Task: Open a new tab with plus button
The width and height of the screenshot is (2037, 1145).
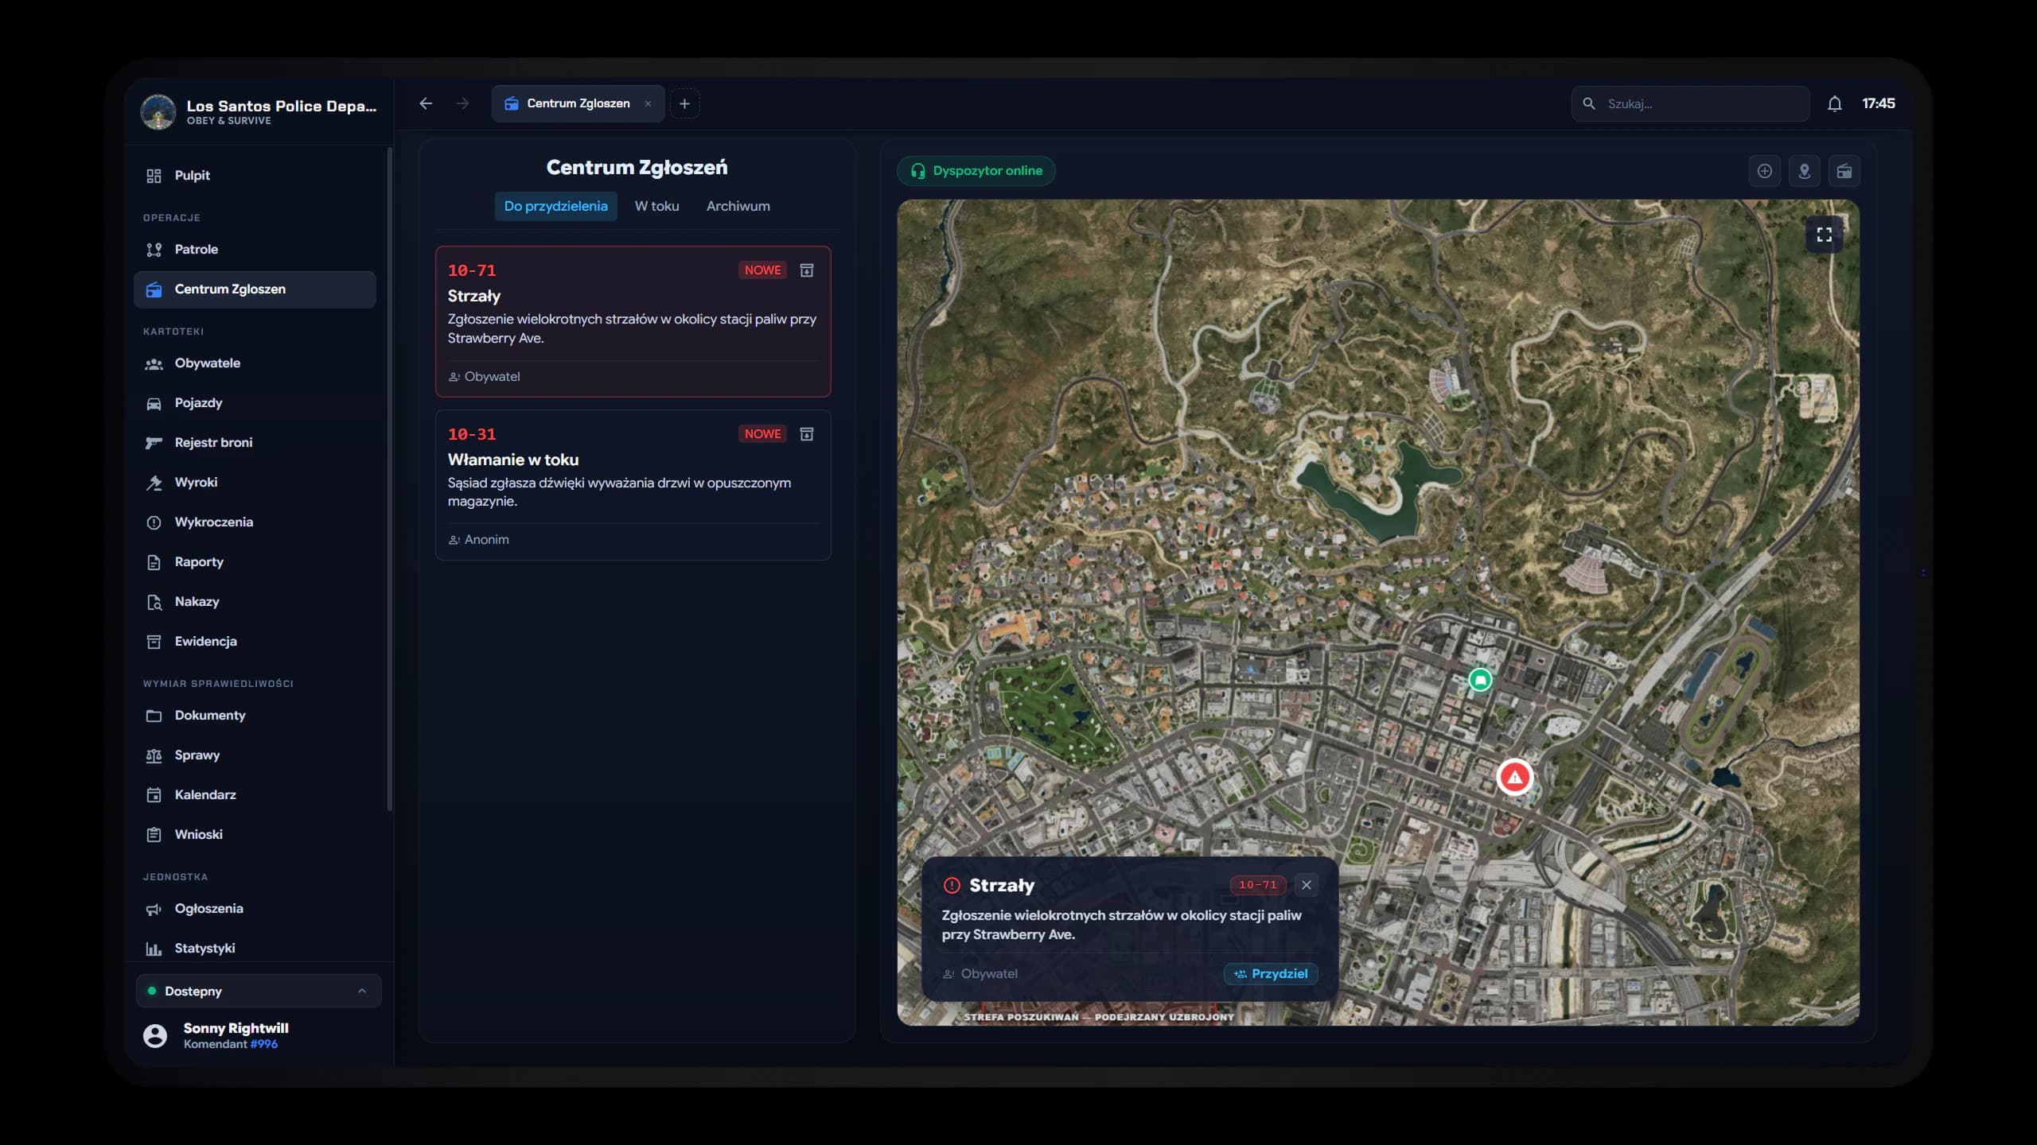Action: (684, 103)
